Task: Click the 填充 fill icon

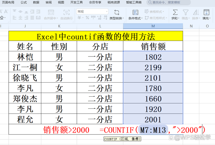Action: pyautogui.click(x=206, y=12)
